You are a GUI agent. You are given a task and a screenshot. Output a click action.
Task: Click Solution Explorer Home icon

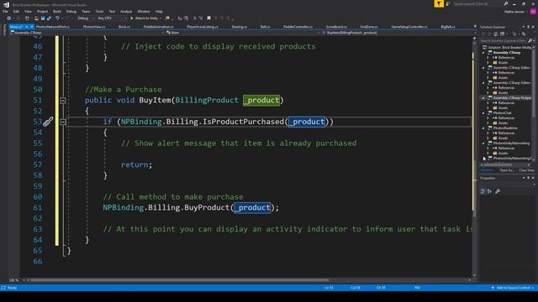(495, 34)
